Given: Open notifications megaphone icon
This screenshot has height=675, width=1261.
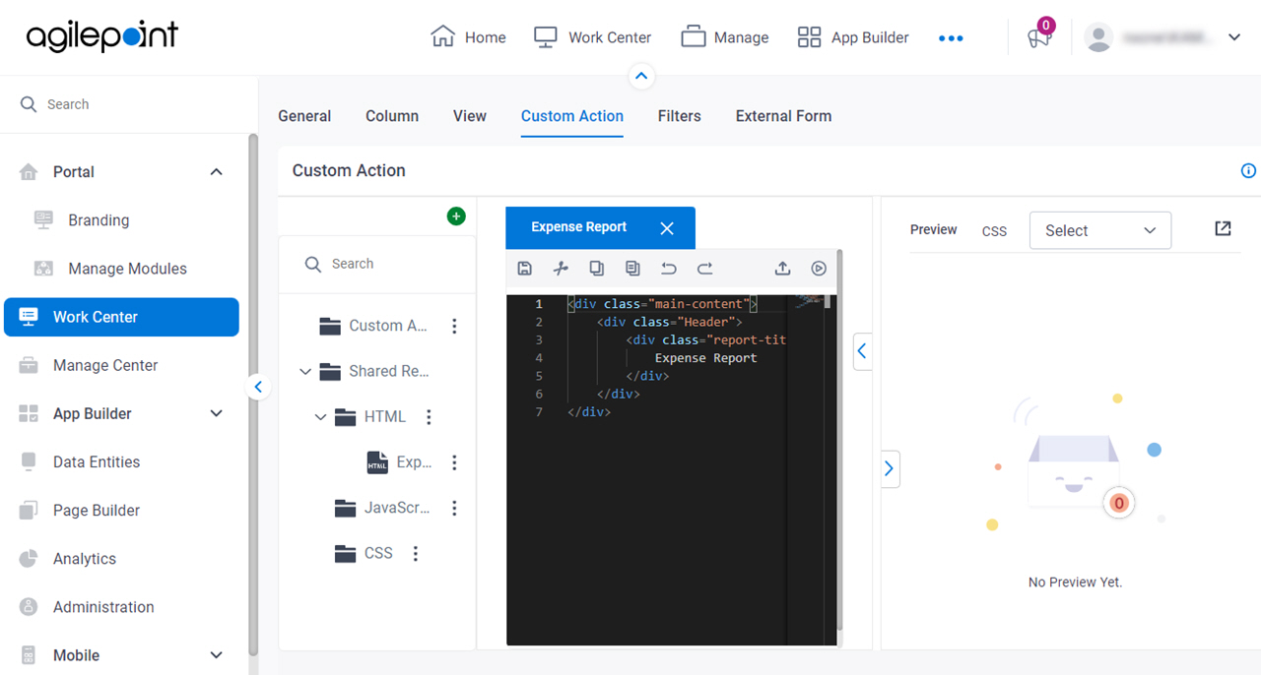Looking at the screenshot, I should tap(1038, 37).
